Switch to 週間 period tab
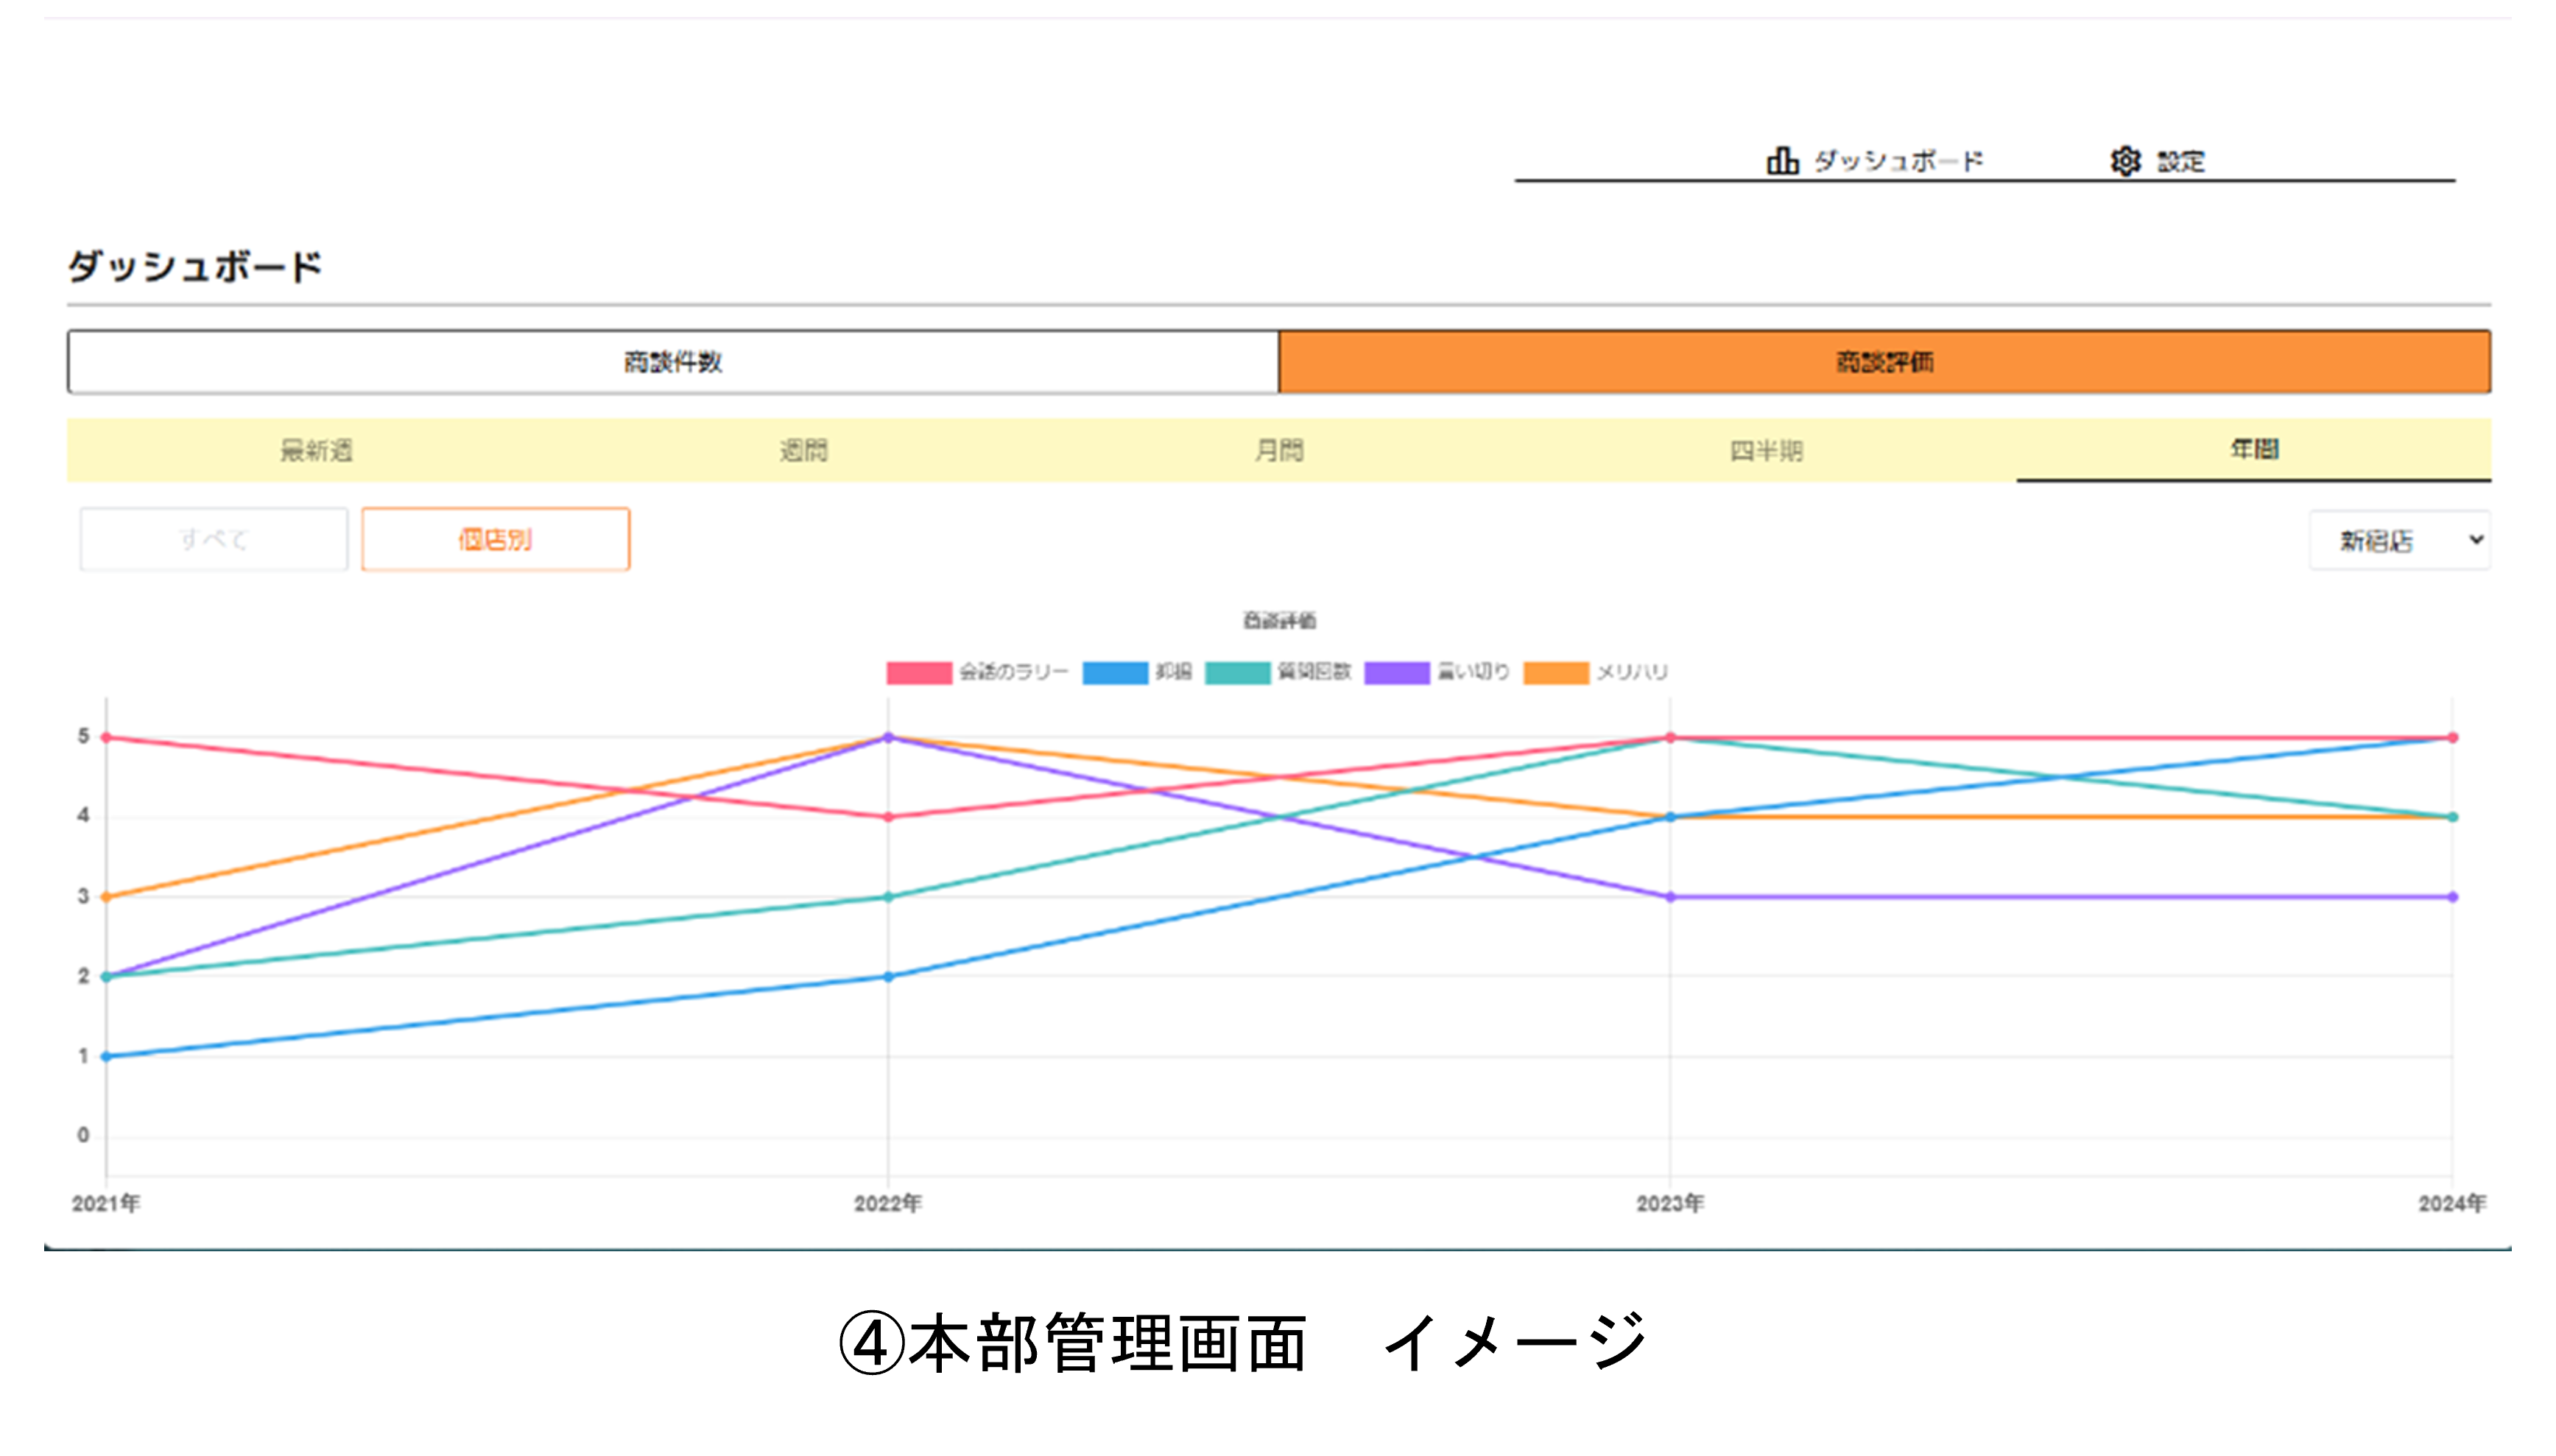The image size is (2556, 1456). (x=803, y=450)
